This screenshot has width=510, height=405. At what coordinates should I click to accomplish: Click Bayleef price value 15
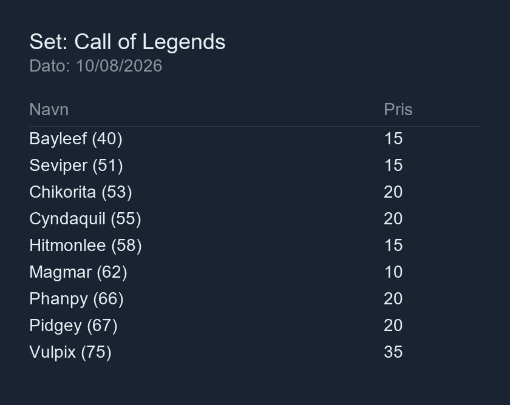(393, 139)
